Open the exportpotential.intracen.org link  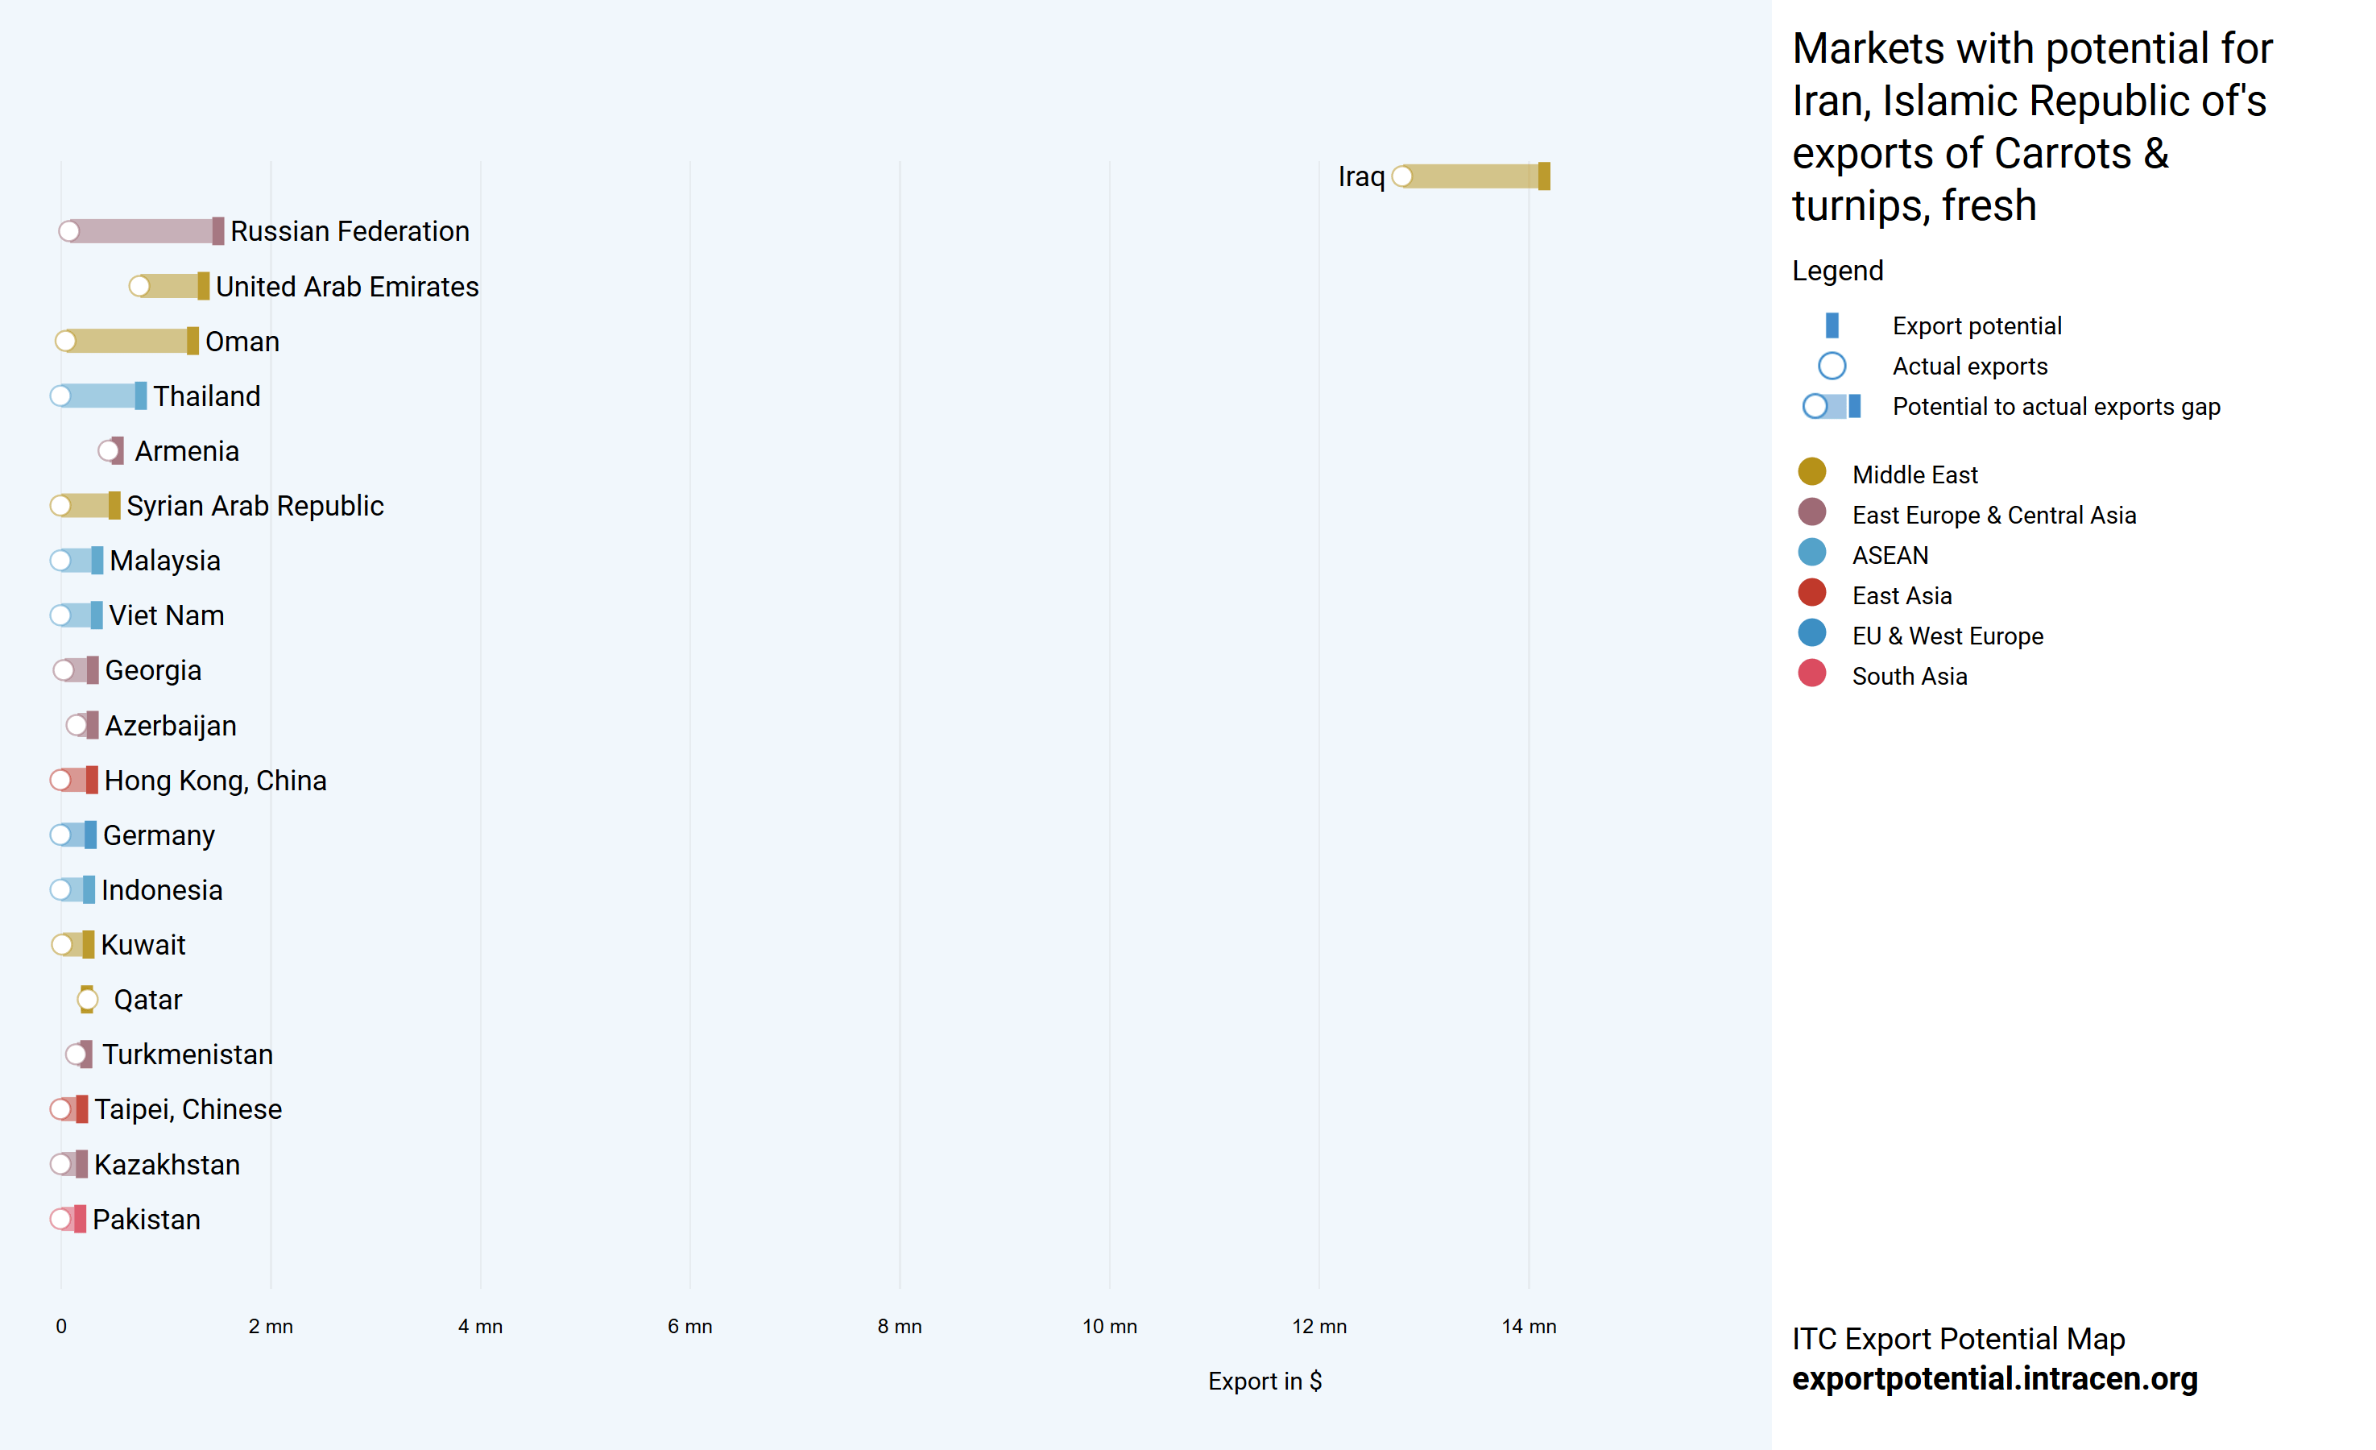click(x=1994, y=1378)
